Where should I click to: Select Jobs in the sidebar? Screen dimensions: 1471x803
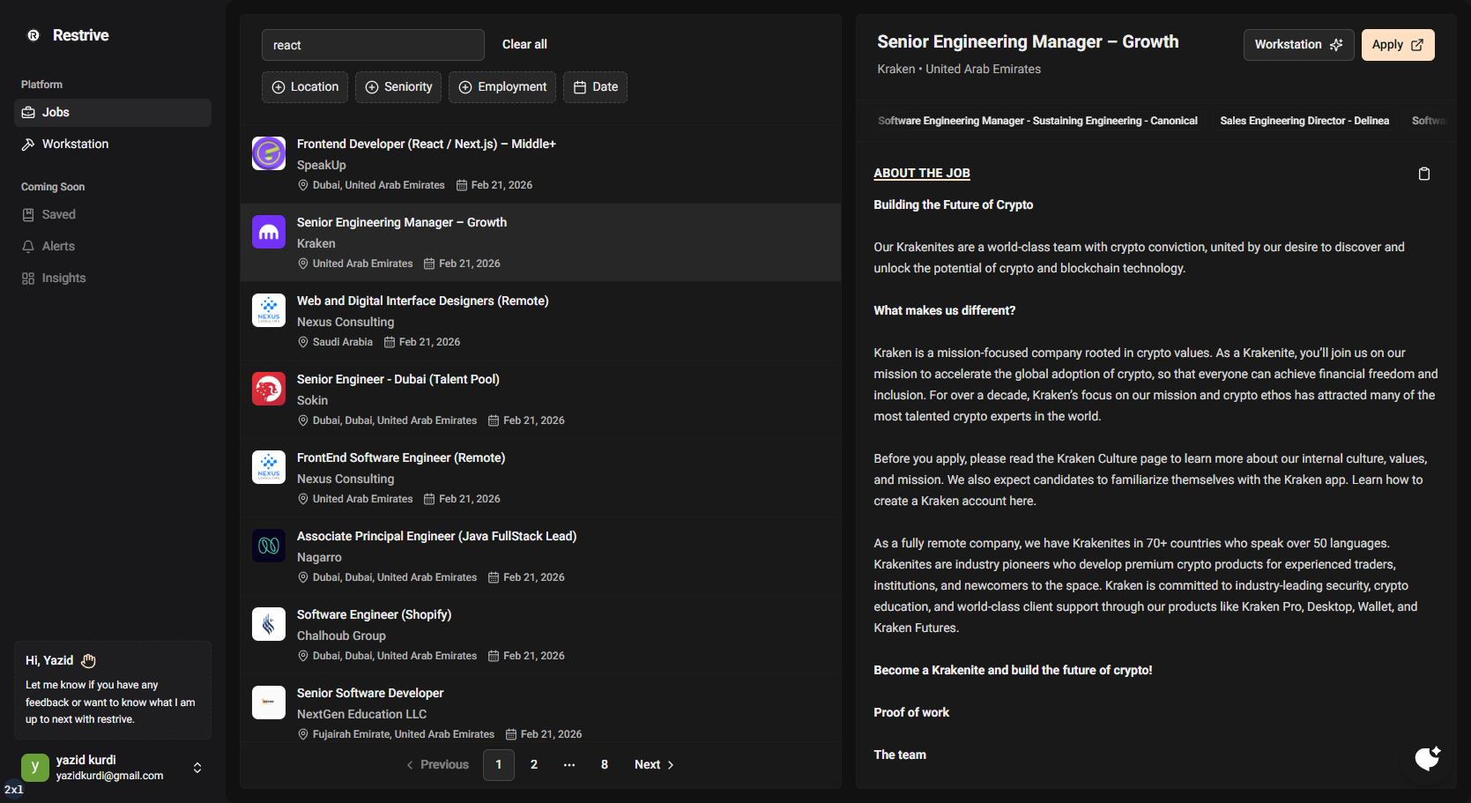pos(56,113)
